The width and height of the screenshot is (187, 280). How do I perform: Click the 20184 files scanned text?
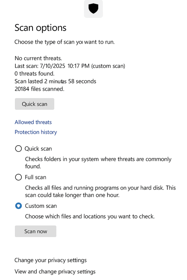point(39,89)
